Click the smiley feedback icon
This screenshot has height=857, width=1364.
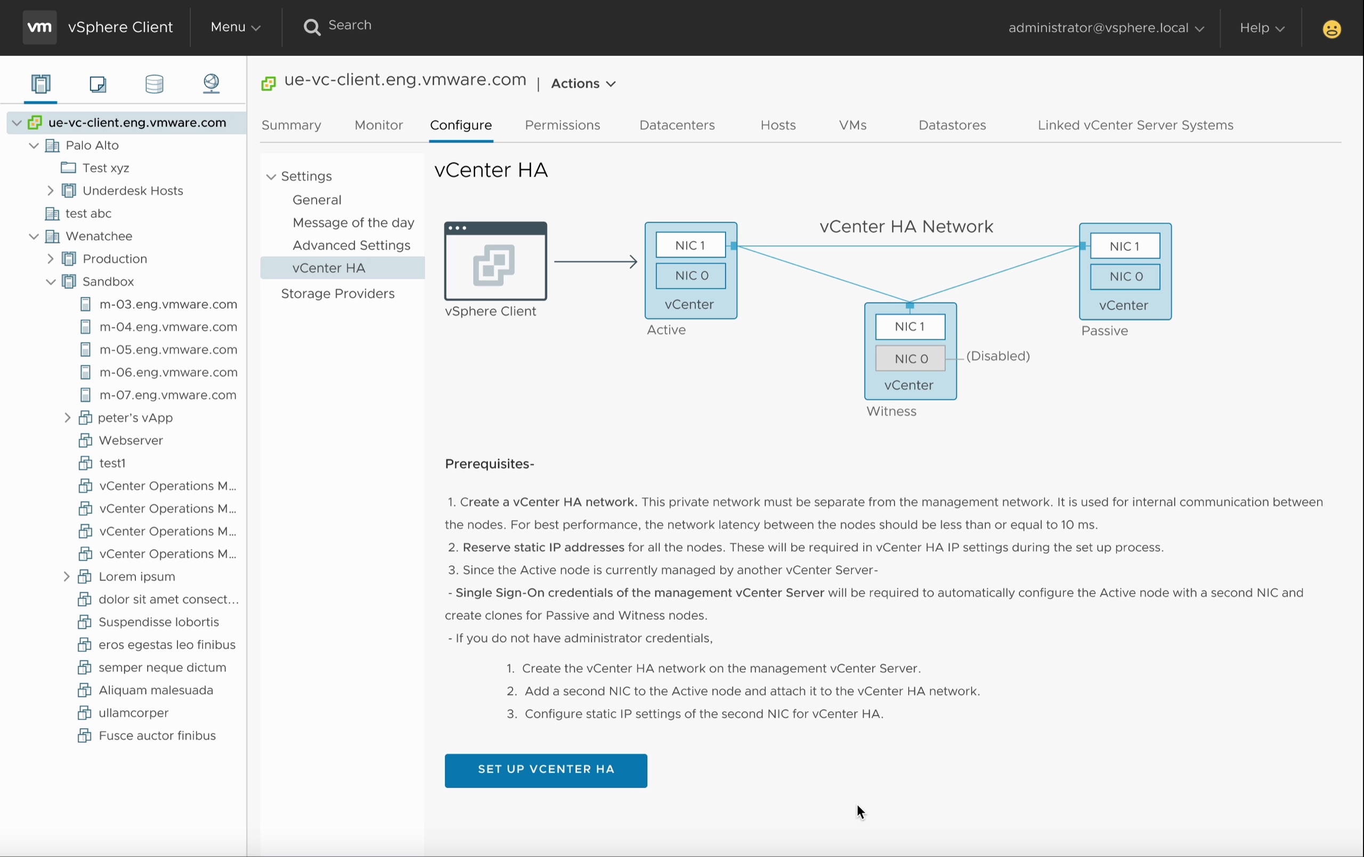pyautogui.click(x=1331, y=28)
